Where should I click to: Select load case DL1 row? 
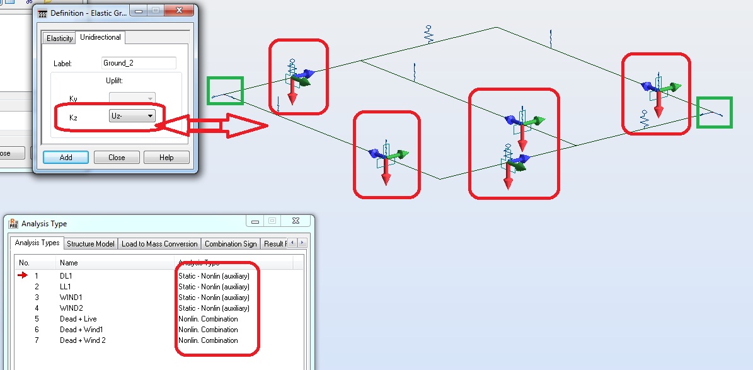click(159, 276)
